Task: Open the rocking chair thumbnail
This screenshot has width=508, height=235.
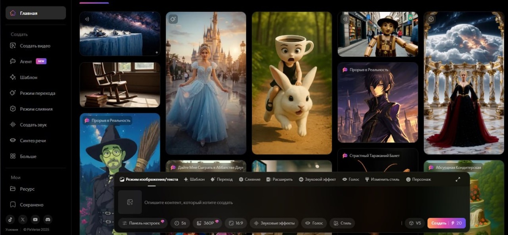Action: point(120,85)
